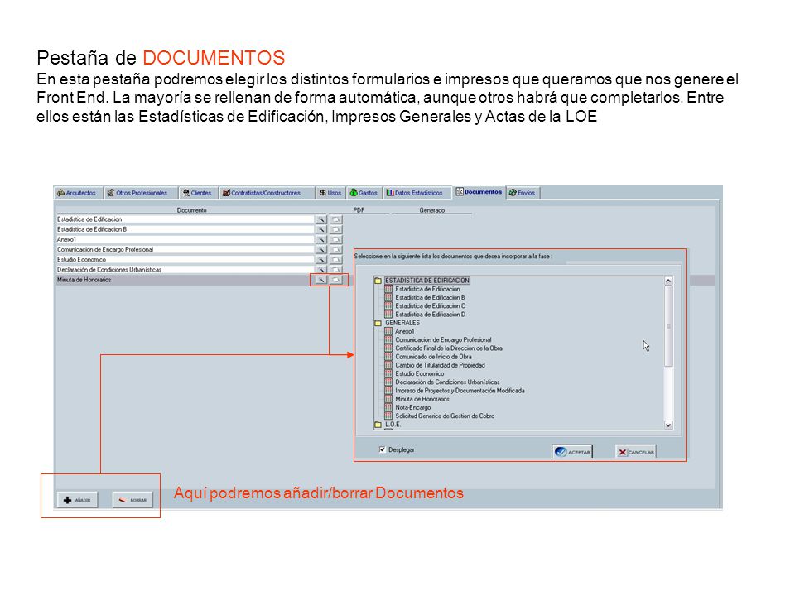Viewport: 795px width, 596px height.
Task: Click the Anexo1 document field
Action: pos(185,240)
